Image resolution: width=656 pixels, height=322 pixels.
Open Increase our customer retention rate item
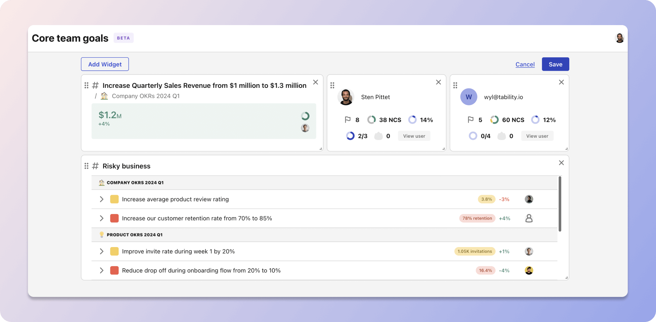(197, 218)
